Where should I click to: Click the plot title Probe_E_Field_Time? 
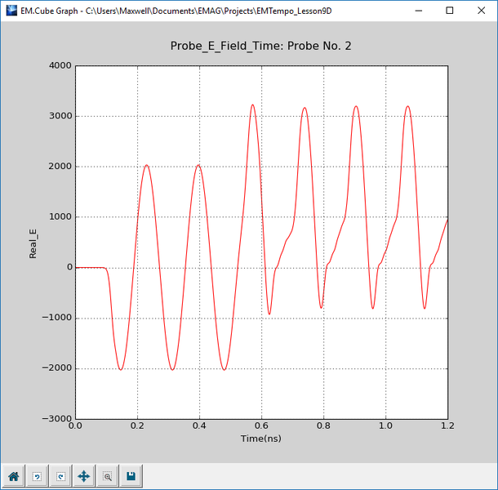coord(260,46)
